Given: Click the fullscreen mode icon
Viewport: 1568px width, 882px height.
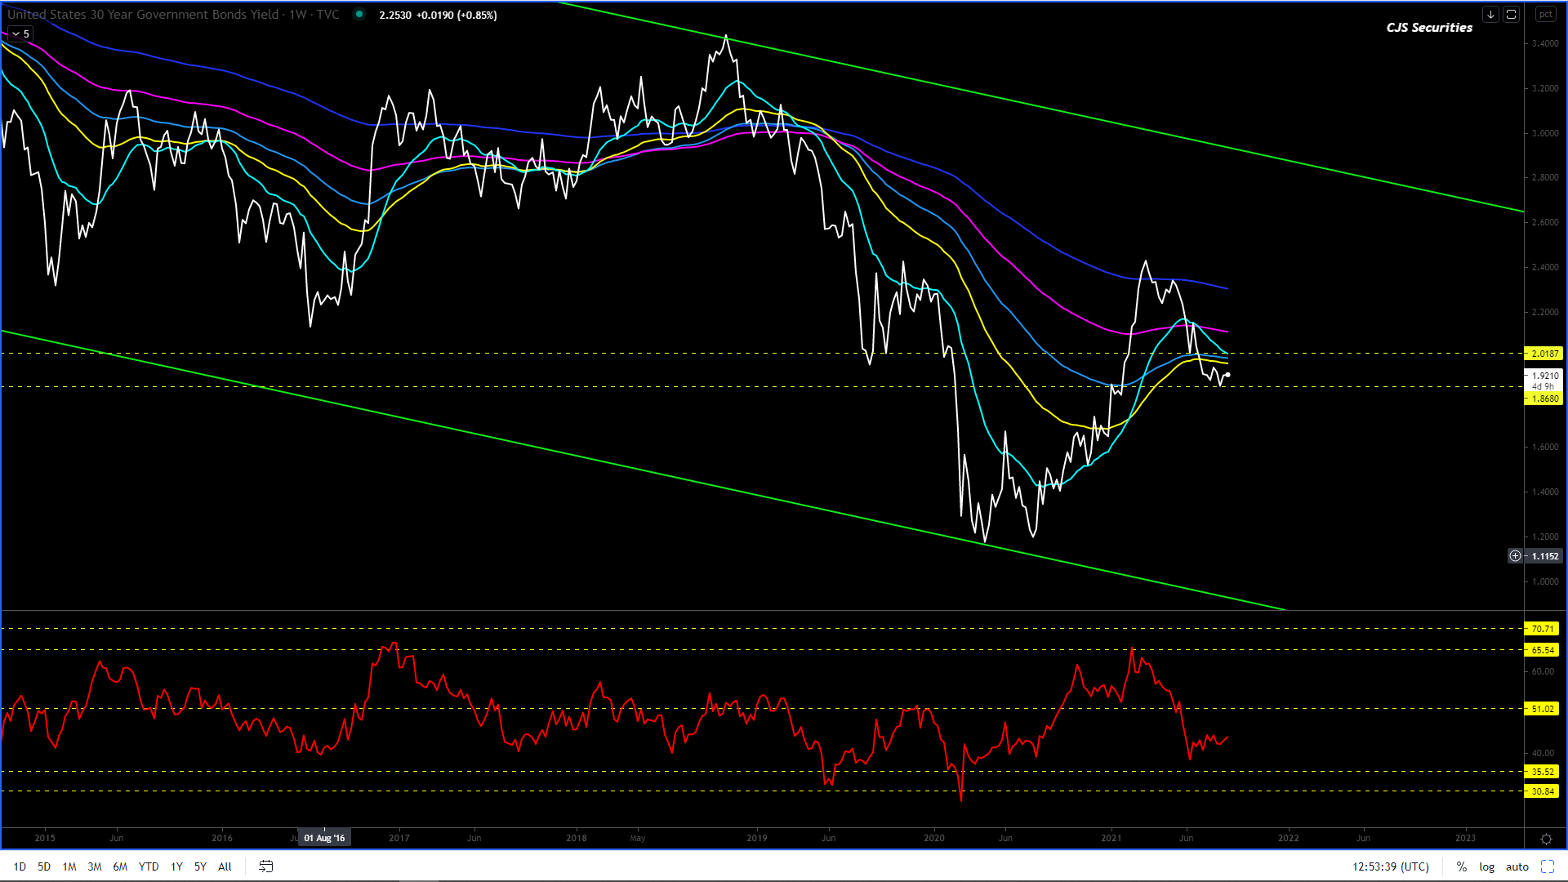Looking at the screenshot, I should coord(1547,866).
